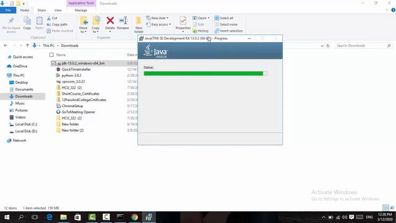This screenshot has height=223, width=396.
Task: Uncheck the jdk-13.0.2 file checkbox
Action: [53, 63]
